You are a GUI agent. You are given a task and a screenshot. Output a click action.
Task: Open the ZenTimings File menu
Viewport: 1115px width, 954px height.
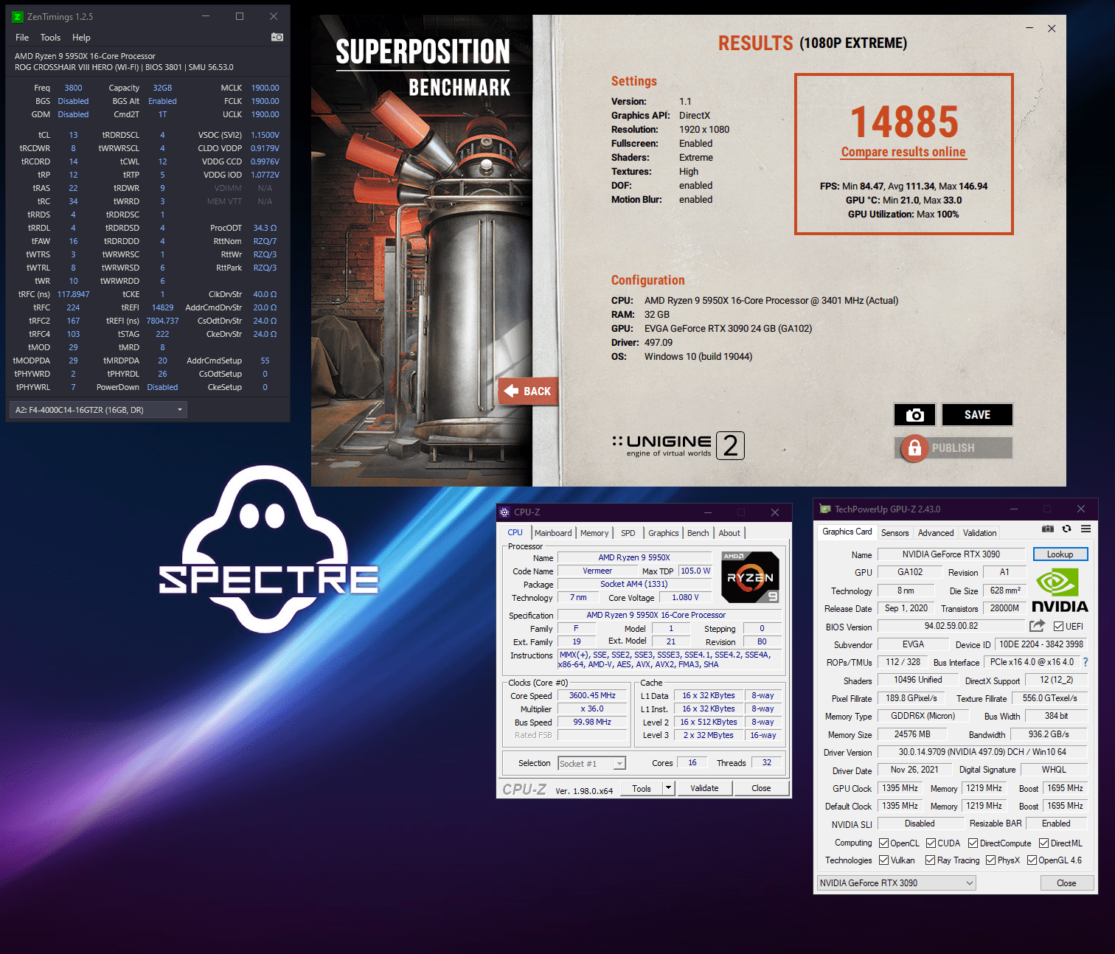(x=22, y=38)
